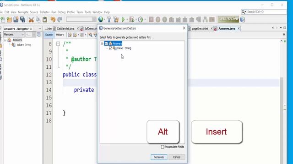Screen dimensions: 293x164
Task: Click the search magnifier icon in search box
Action: tap(243, 12)
